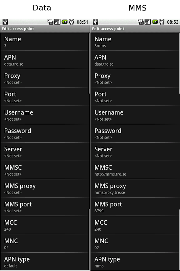Edit the Server setting in MMS screen
Screen dimensions: 180x271
[x=135, y=152]
